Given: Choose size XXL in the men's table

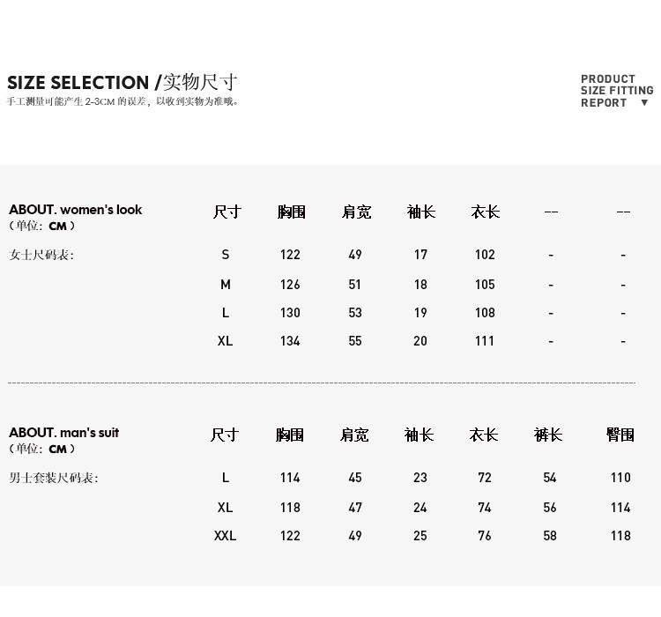Looking at the screenshot, I should tap(226, 536).
